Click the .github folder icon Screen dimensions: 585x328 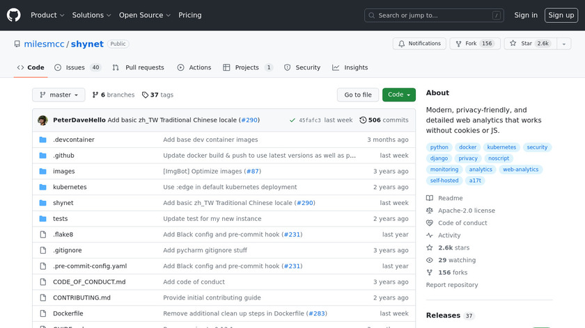tap(43, 156)
